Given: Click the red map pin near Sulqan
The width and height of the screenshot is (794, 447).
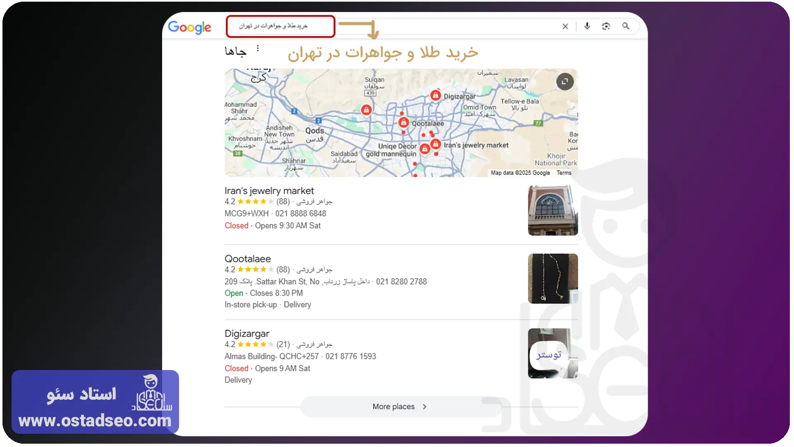Looking at the screenshot, I should 366,110.
